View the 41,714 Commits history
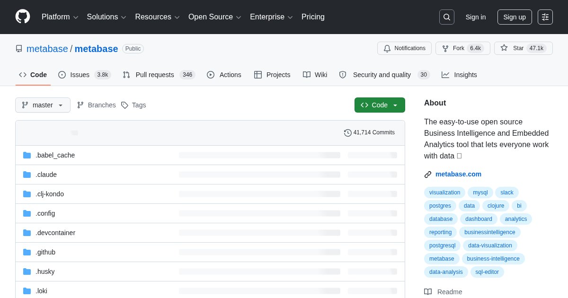 coord(369,133)
